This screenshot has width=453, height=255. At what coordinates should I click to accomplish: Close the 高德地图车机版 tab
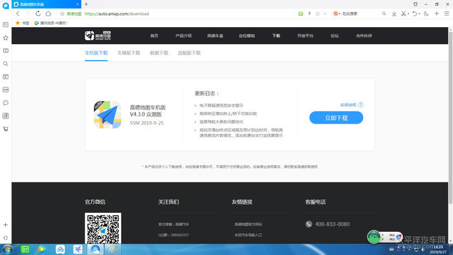[x=78, y=5]
